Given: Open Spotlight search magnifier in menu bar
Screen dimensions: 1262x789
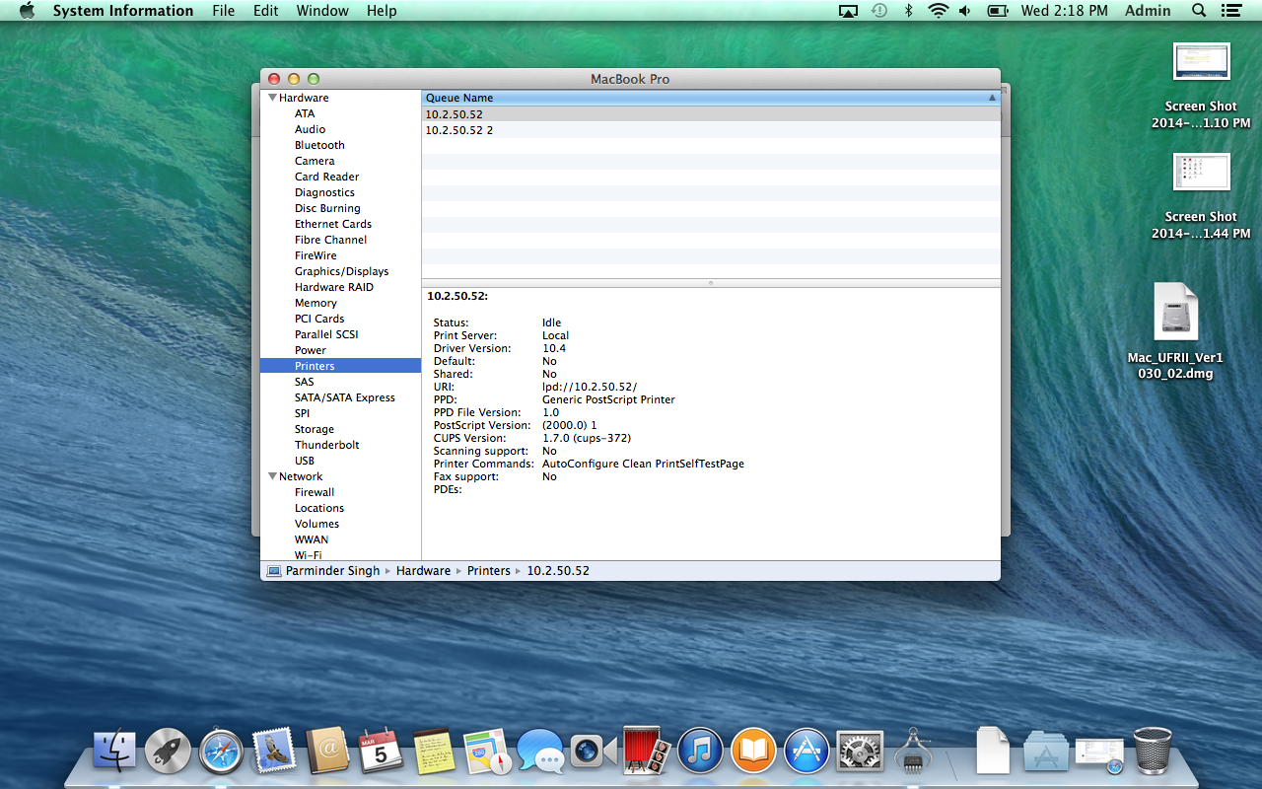Looking at the screenshot, I should [1199, 11].
